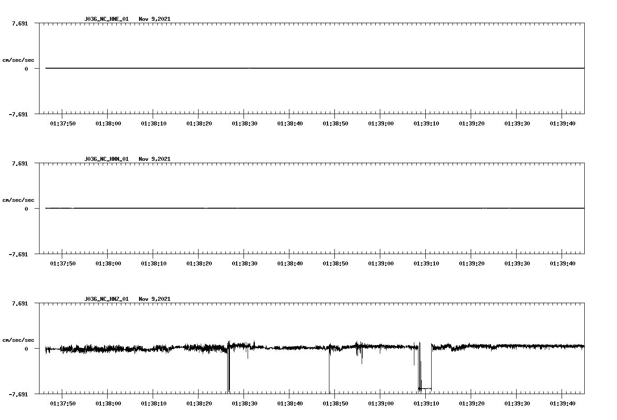The height and width of the screenshot is (420, 617).
Task: Click the 01:38:10 time label under HNE plot
Action: coord(154,124)
